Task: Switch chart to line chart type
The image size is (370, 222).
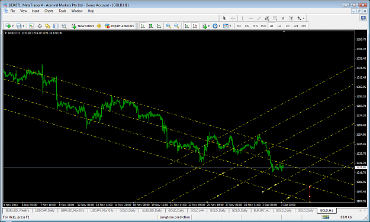Action: click(159, 26)
